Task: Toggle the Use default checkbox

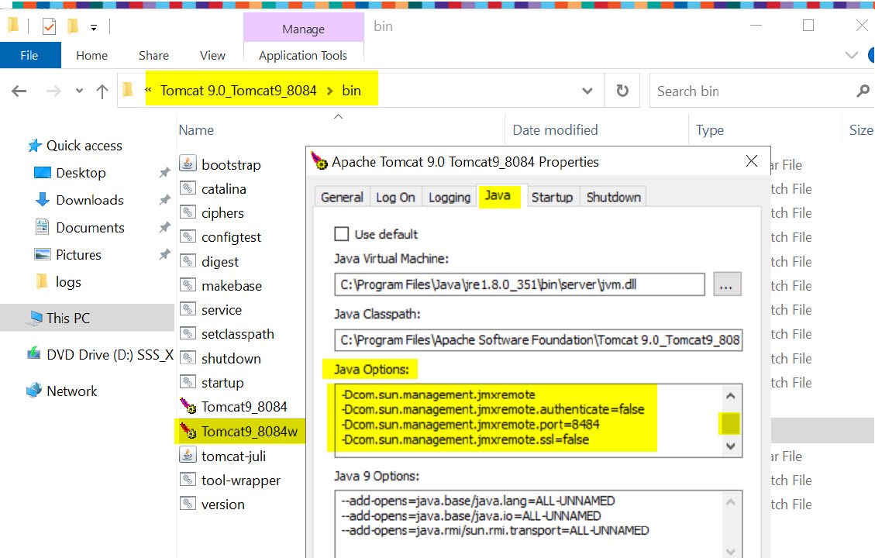Action: point(341,234)
